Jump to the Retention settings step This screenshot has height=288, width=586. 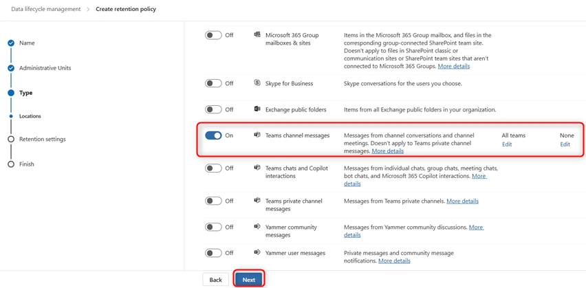point(43,139)
